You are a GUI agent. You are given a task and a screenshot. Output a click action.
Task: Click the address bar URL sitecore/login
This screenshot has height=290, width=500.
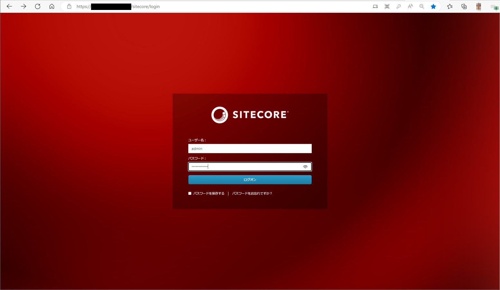click(145, 6)
